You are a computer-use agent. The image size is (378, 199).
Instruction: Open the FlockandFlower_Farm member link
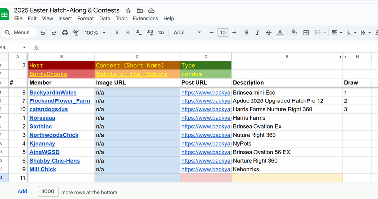pos(60,101)
